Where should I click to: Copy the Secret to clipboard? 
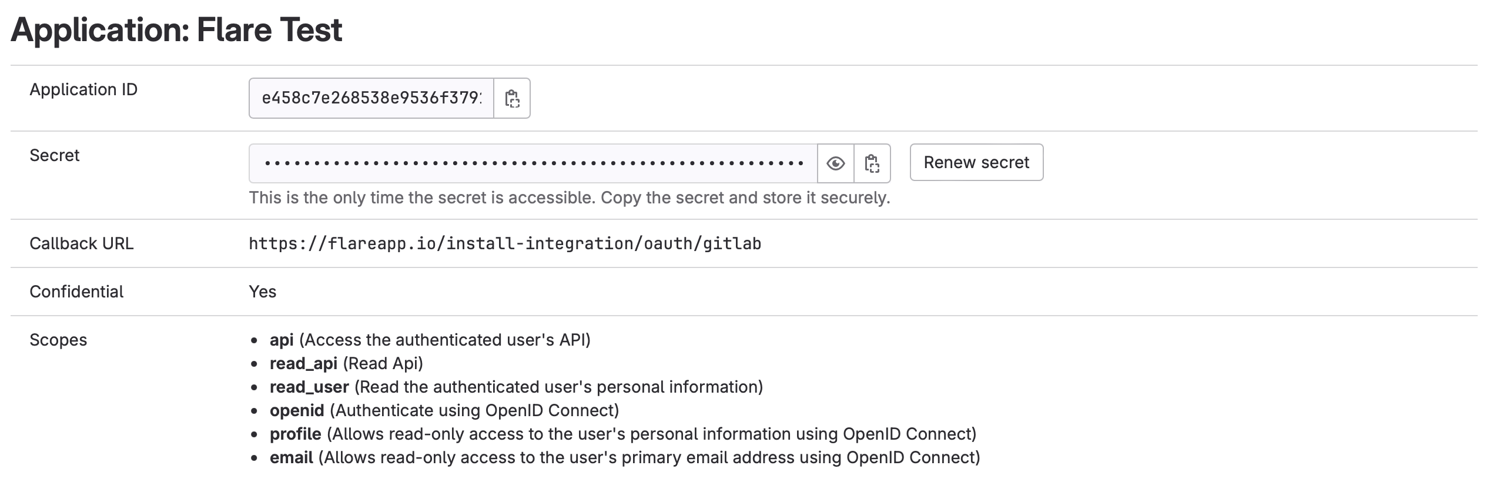pyautogui.click(x=872, y=163)
